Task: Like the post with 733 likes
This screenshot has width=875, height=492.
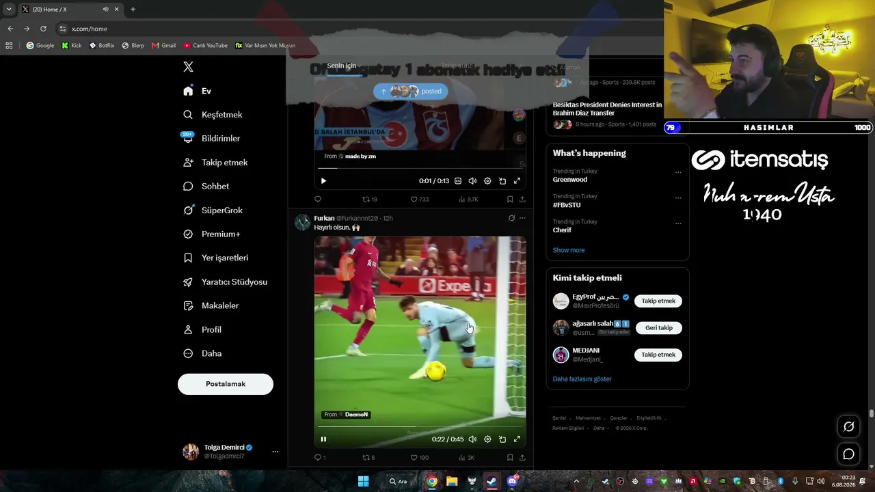Action: [420, 200]
